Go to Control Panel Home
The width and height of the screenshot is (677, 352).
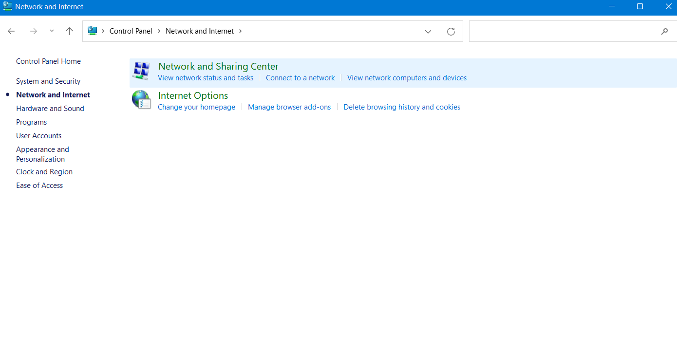coord(48,61)
